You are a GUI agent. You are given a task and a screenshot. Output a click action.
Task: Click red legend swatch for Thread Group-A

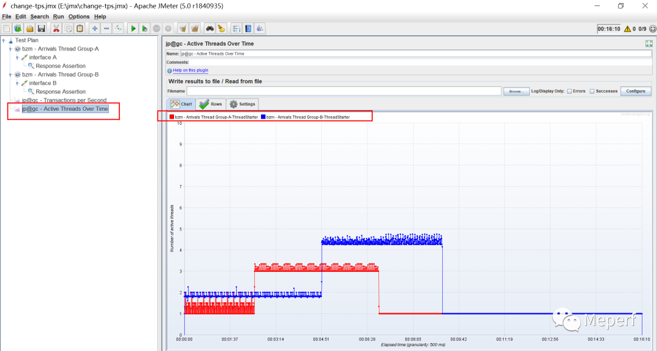(x=172, y=117)
